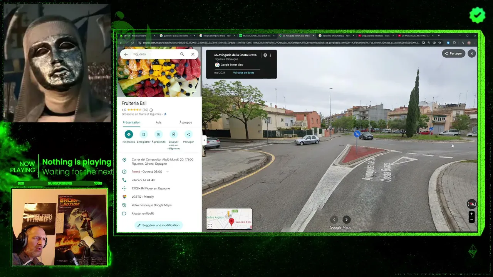The width and height of the screenshot is (493, 277).
Task: Expand the minimap with fullscreen icon
Action: pos(210,226)
